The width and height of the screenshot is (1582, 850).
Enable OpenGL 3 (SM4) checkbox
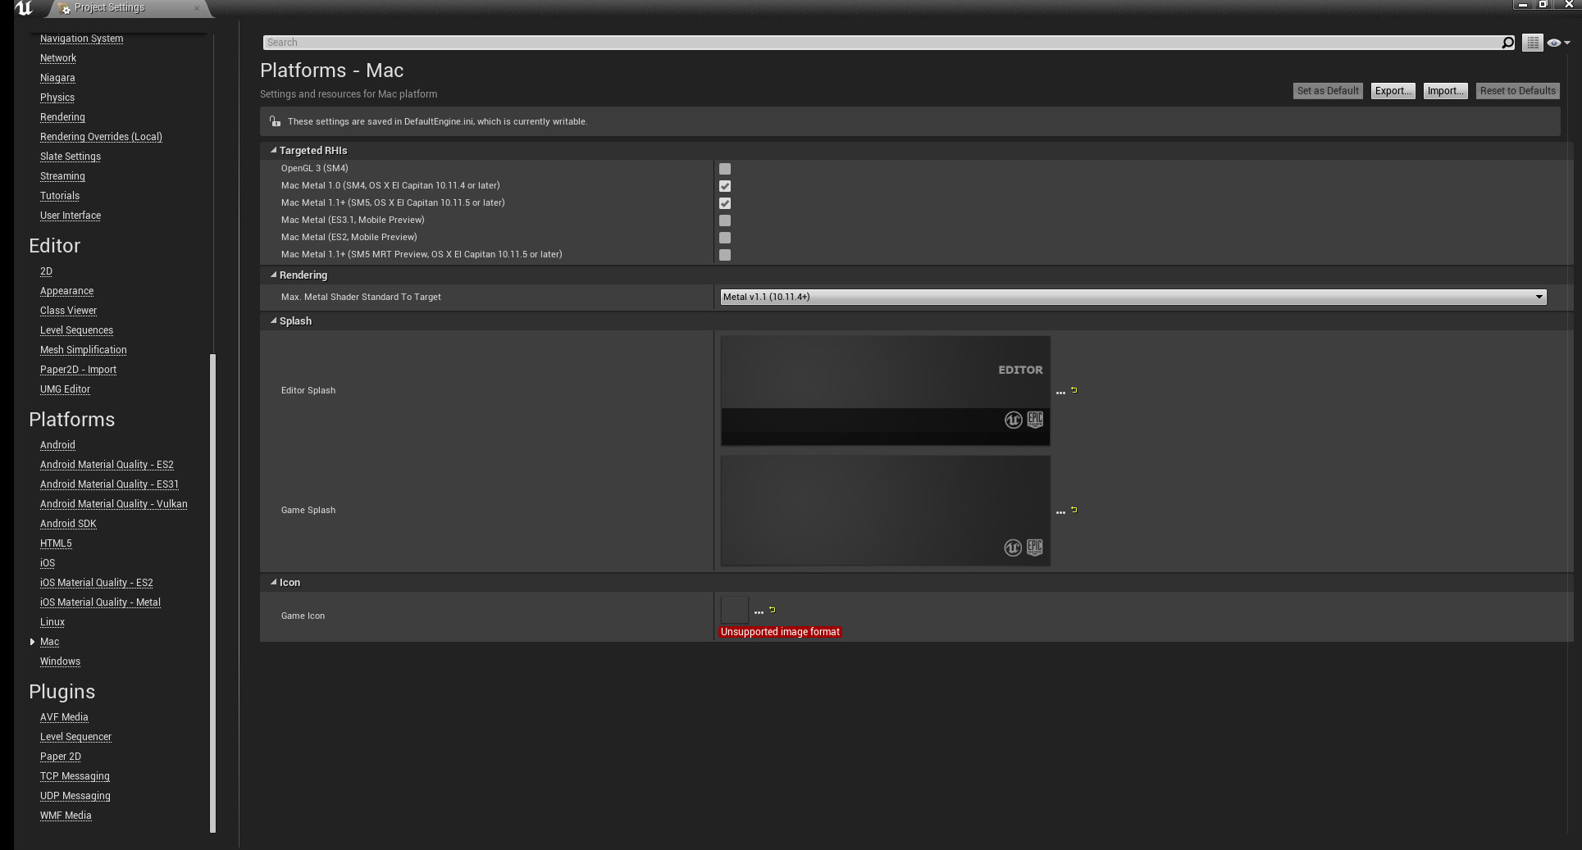pyautogui.click(x=725, y=169)
